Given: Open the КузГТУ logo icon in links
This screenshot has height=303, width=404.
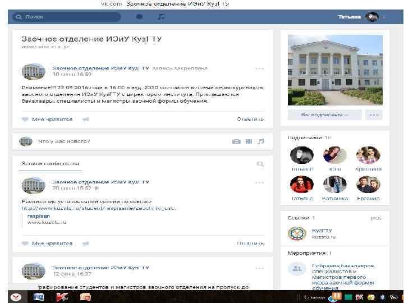Looking at the screenshot, I should click(x=297, y=233).
